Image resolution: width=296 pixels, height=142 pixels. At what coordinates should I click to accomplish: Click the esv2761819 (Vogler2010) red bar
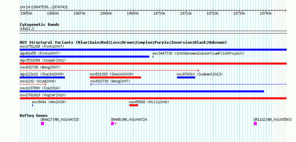(153, 98)
